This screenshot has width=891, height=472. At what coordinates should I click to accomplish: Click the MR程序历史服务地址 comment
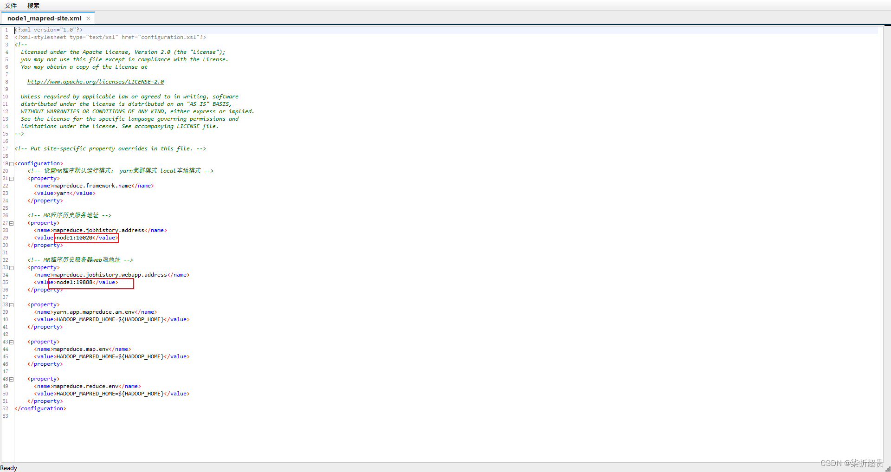[x=69, y=215]
